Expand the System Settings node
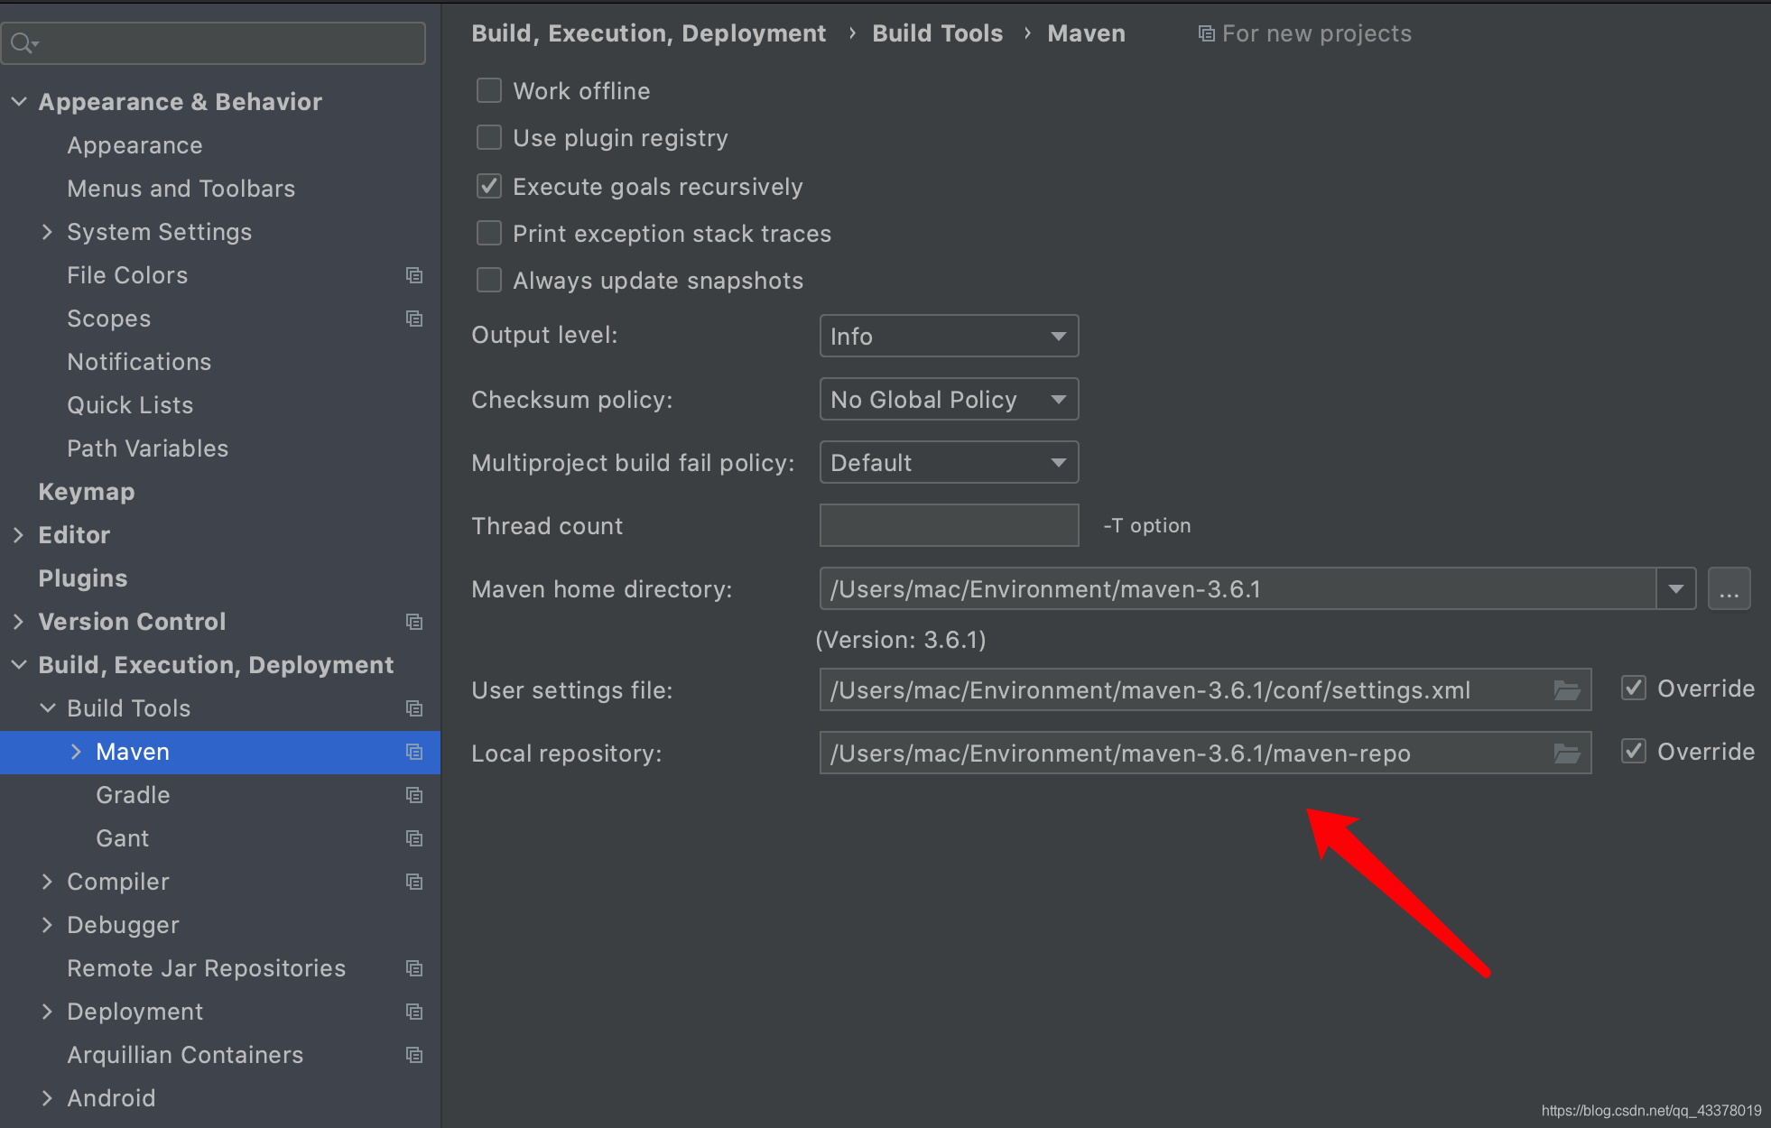1771x1128 pixels. click(x=47, y=232)
